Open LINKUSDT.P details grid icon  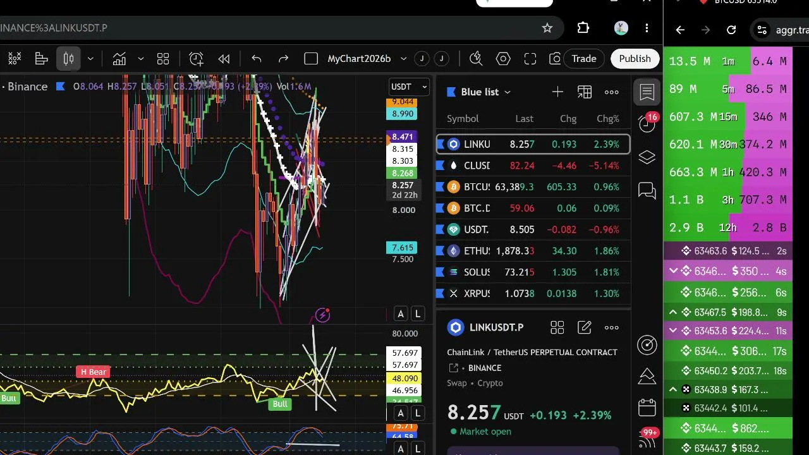557,327
